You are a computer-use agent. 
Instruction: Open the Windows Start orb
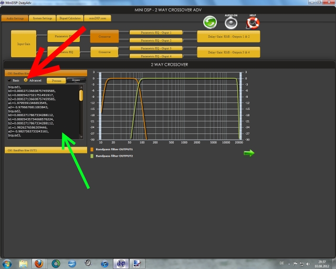tap(7, 264)
